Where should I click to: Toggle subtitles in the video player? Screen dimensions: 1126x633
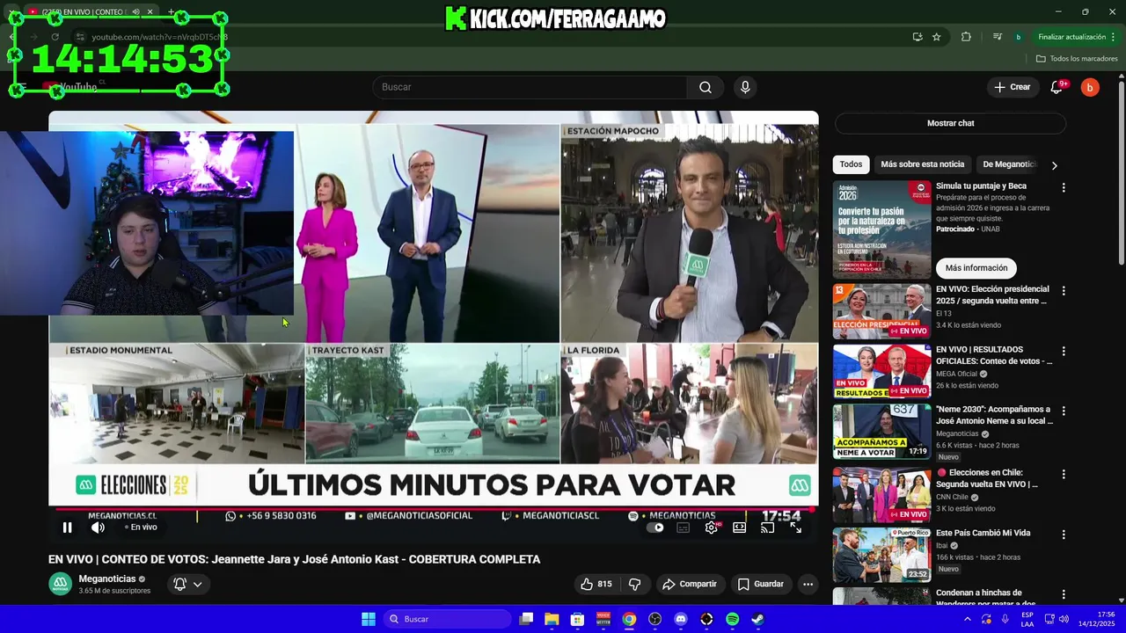[684, 527]
